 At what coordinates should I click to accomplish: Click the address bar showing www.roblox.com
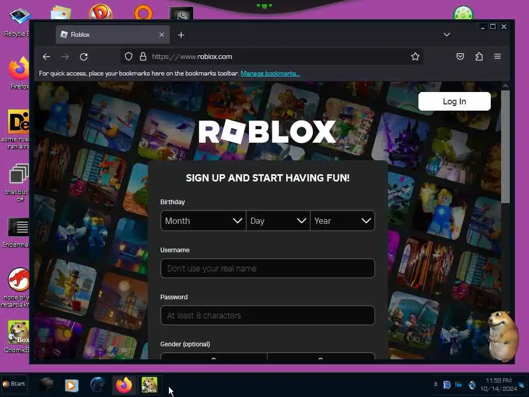point(272,56)
